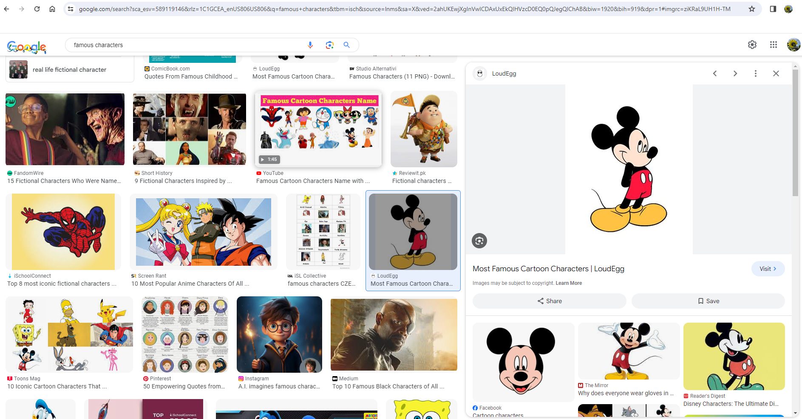
Task: Open '10 Most Popular Anime Characters Of All' link
Action: (190, 284)
